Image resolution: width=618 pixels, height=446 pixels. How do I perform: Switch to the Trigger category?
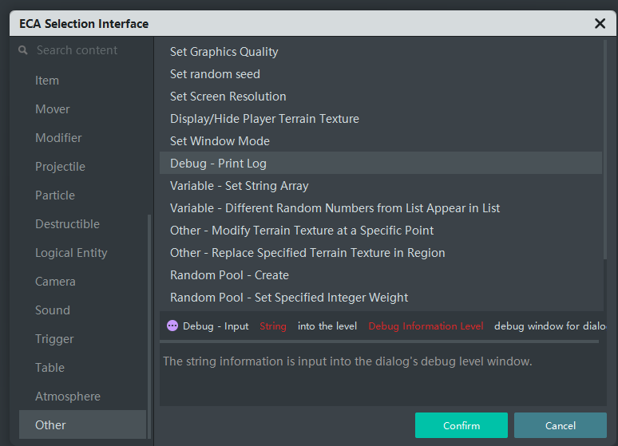54,339
